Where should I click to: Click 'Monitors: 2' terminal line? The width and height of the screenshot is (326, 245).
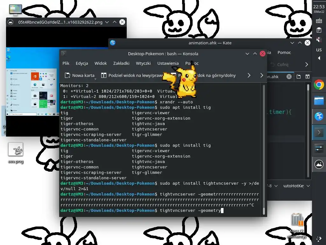(x=74, y=85)
